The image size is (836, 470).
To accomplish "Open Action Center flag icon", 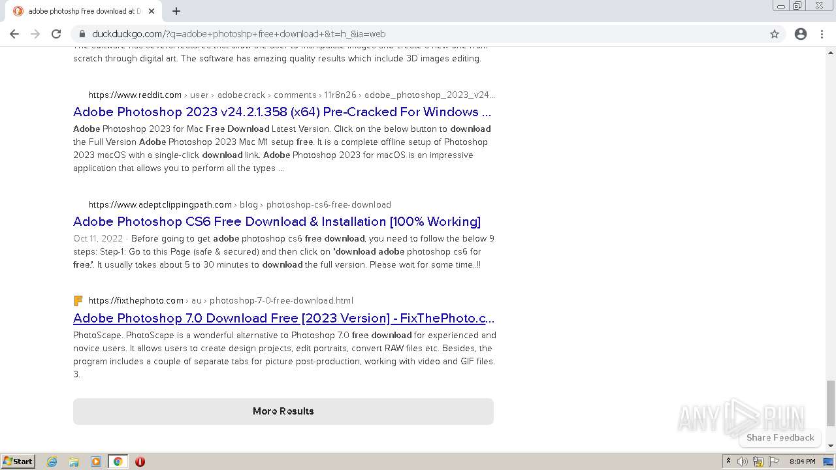I will [774, 462].
